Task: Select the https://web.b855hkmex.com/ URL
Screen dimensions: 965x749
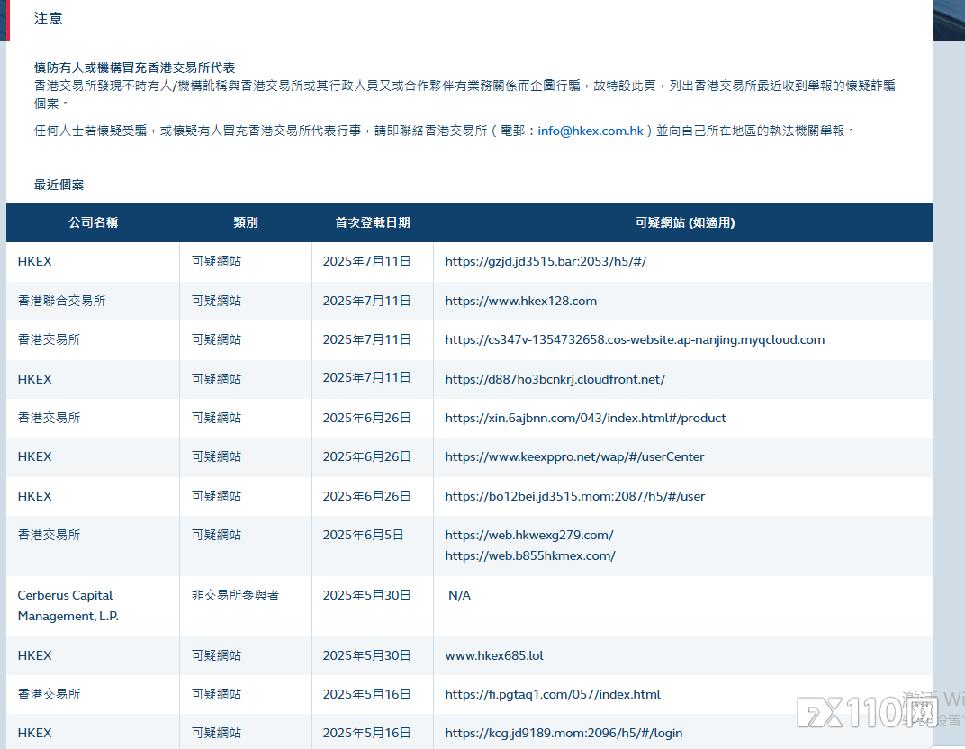Action: pos(530,555)
